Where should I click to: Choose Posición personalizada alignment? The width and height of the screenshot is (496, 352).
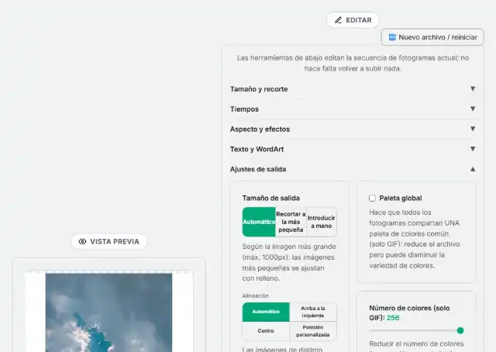pos(312,331)
